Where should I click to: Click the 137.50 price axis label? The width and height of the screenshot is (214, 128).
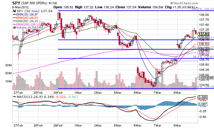[204, 25]
